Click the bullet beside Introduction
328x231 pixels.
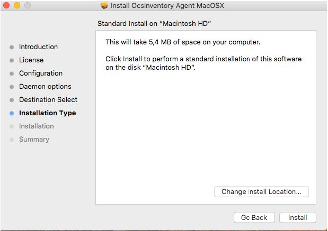point(12,47)
